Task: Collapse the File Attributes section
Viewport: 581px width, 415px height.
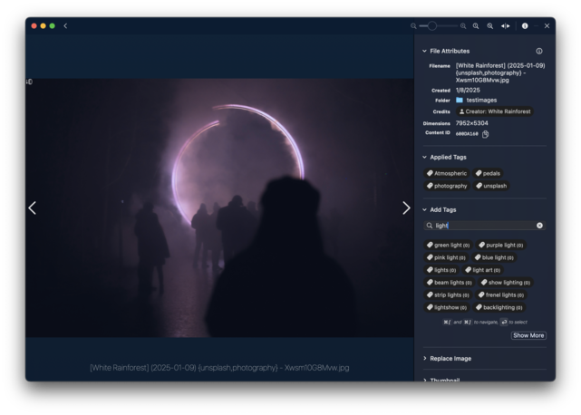Action: point(424,51)
